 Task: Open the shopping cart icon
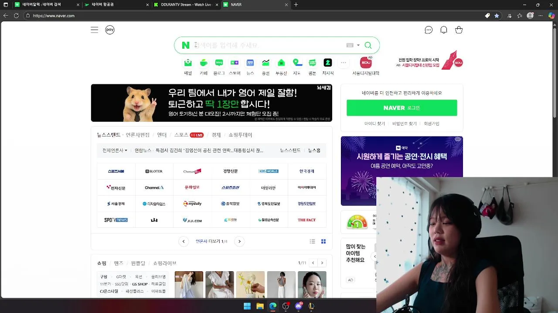pos(459,30)
